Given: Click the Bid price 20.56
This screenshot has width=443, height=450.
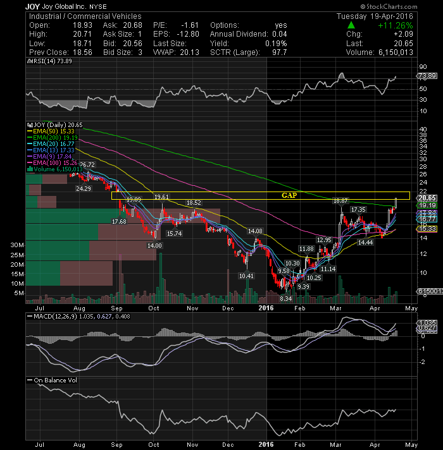Looking at the screenshot, I should click(132, 44).
